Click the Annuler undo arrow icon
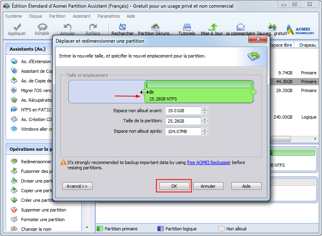 click(x=67, y=27)
